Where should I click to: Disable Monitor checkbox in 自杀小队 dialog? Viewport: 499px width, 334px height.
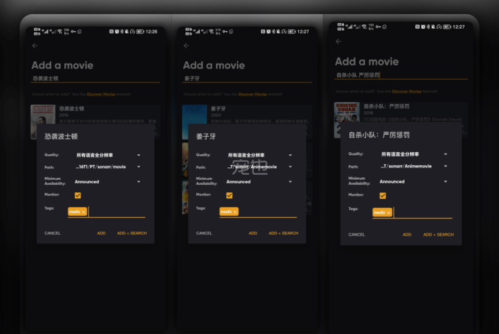click(382, 195)
